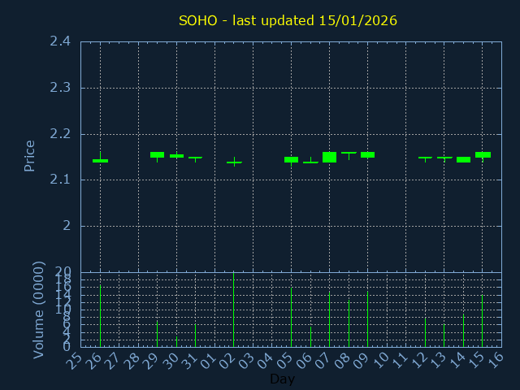The height and width of the screenshot is (390, 520).
Task: Click the 2.4 price axis tick label
Action: [59, 41]
